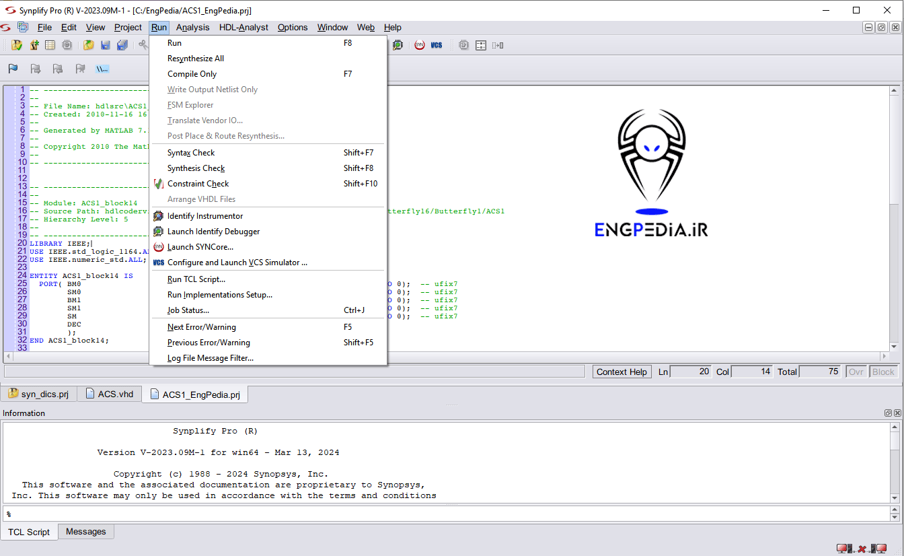Click the VCS simulator toolbar icon
The width and height of the screenshot is (904, 556).
click(437, 45)
